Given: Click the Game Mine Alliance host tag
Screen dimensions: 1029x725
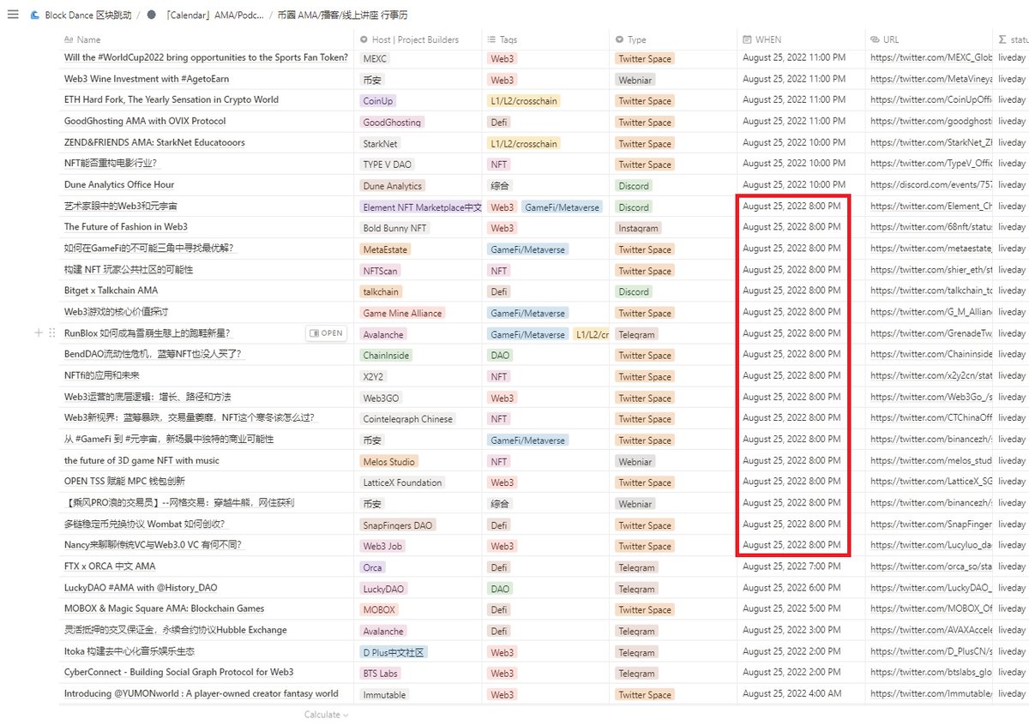Looking at the screenshot, I should pos(402,313).
